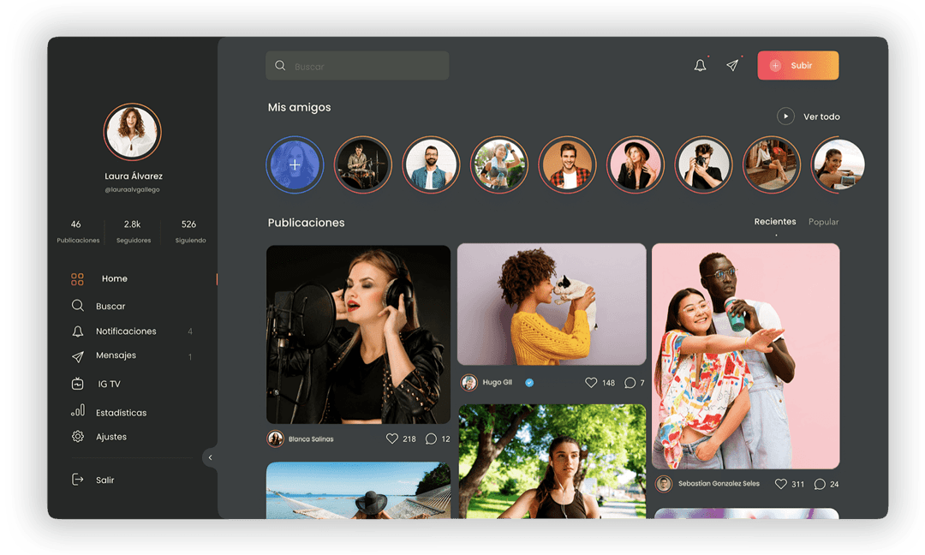Click the Subir upload button

tap(797, 66)
